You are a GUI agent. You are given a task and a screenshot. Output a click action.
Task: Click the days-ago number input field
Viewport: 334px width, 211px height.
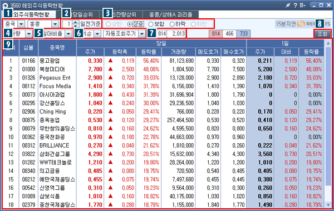coord(67,24)
